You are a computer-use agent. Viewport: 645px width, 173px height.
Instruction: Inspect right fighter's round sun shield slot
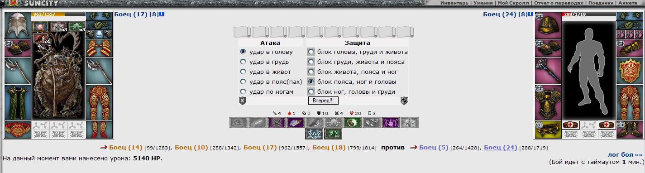coord(630,71)
